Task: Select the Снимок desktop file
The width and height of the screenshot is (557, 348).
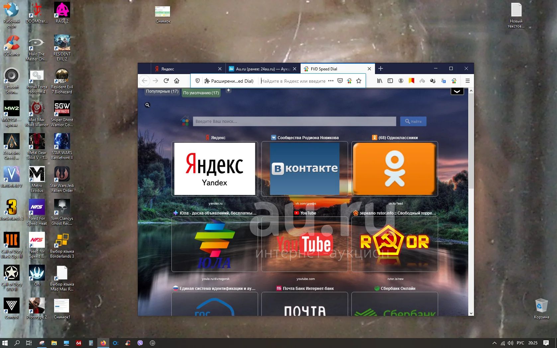Action: coord(163,14)
